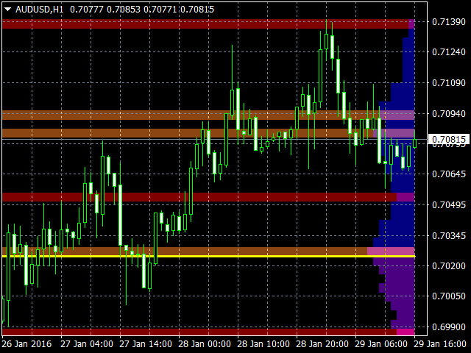Screen dimensions: 471x353
Task: Open the chart dropdown arrow beside AUDUSD,H1
Action: [x=8, y=10]
